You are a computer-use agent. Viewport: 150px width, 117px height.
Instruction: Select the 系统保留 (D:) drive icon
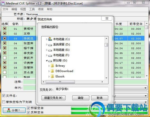(50, 45)
